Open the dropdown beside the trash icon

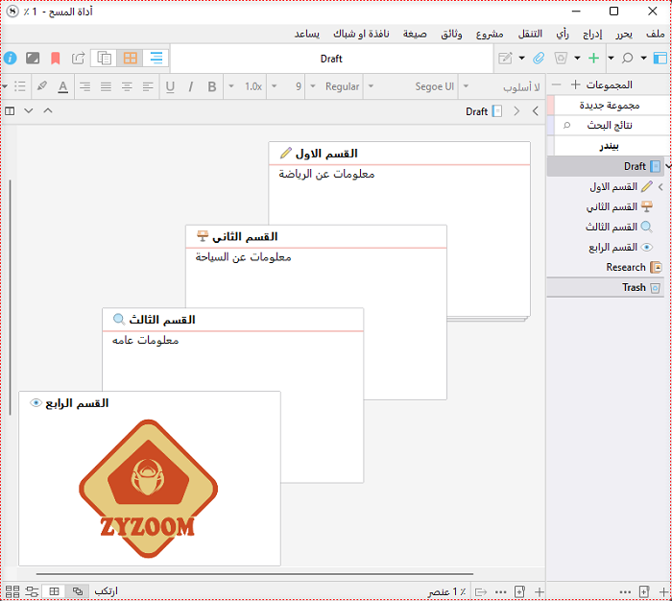coord(577,58)
